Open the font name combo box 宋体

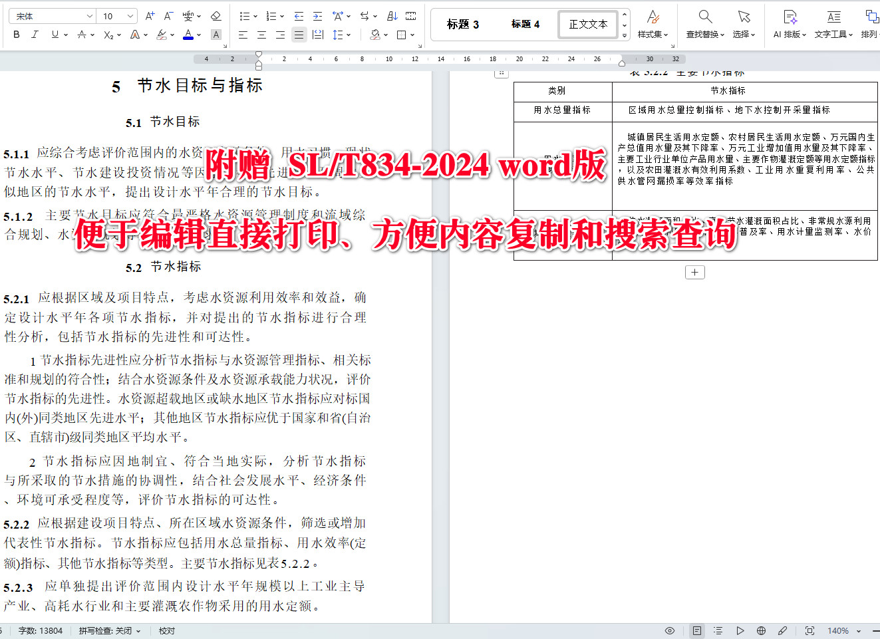click(54, 16)
